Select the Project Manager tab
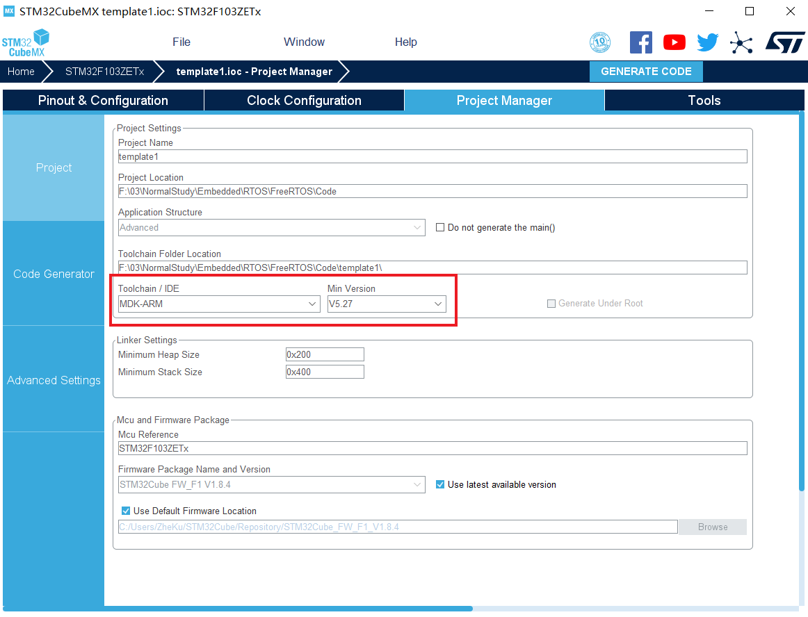The height and width of the screenshot is (617, 808). pyautogui.click(x=504, y=101)
